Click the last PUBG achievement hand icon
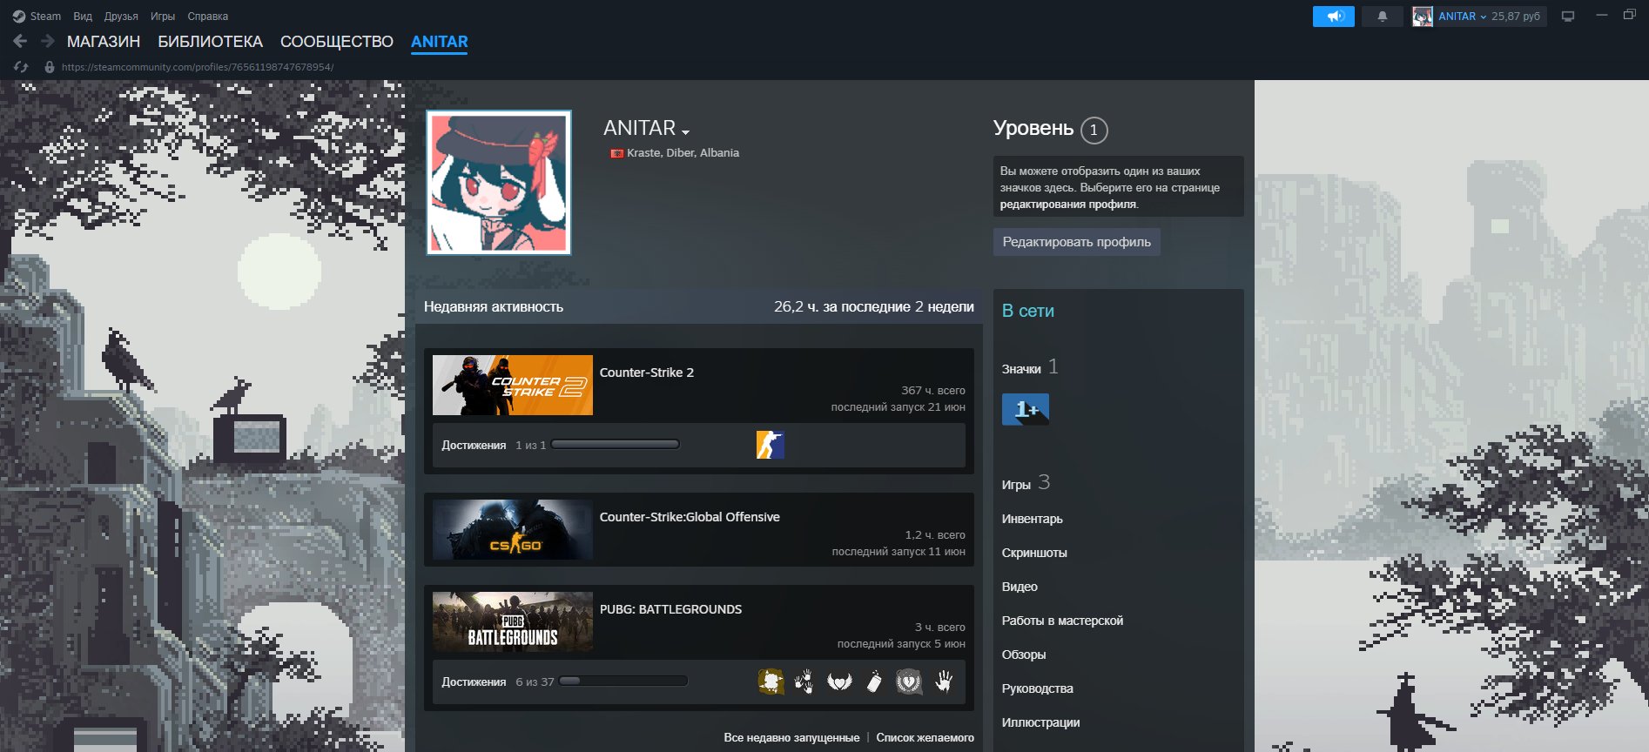The width and height of the screenshot is (1649, 752). pyautogui.click(x=944, y=681)
